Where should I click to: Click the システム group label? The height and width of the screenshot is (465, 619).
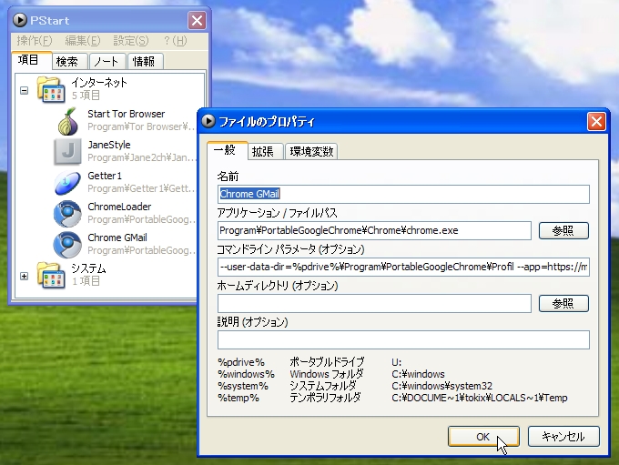88,268
